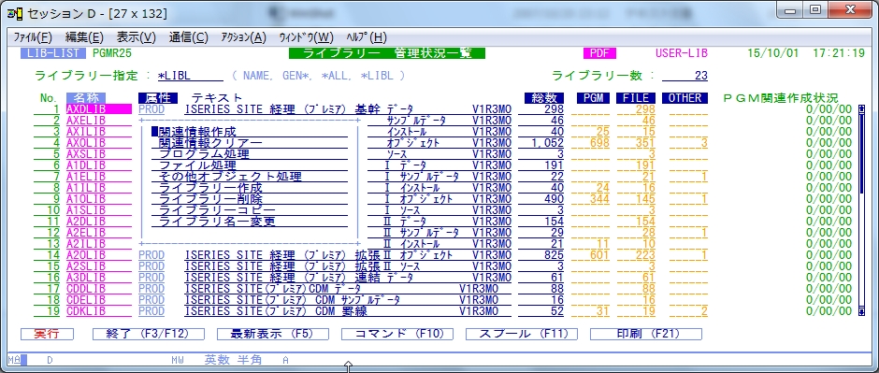This screenshot has width=879, height=373.
Task: Open the アクション(A) menu
Action: [244, 37]
